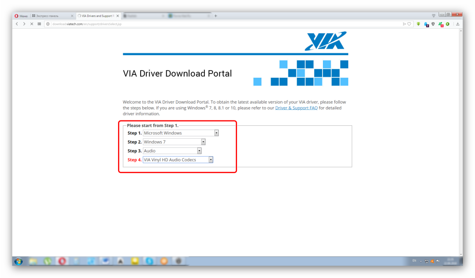Click the green download arrow extension
Screen dimensions: 475x278
point(418,24)
